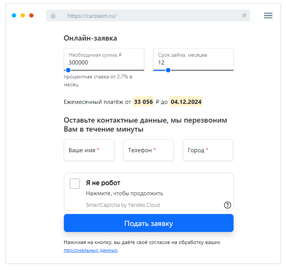Grab the loan amount slider handle
The image size is (286, 270).
click(x=68, y=70)
